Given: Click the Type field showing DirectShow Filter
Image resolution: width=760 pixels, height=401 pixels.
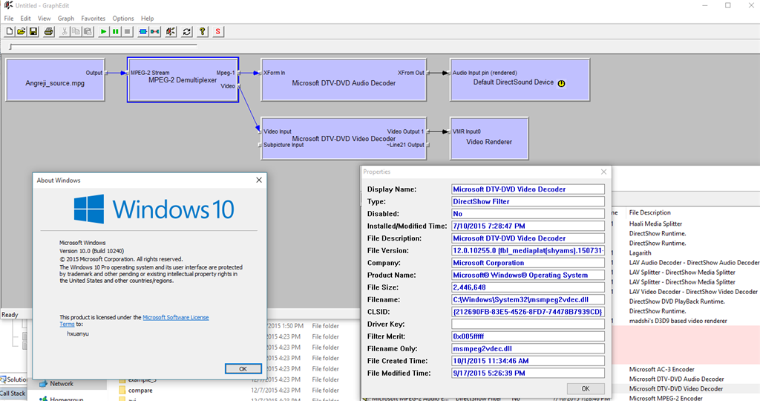Looking at the screenshot, I should point(528,201).
